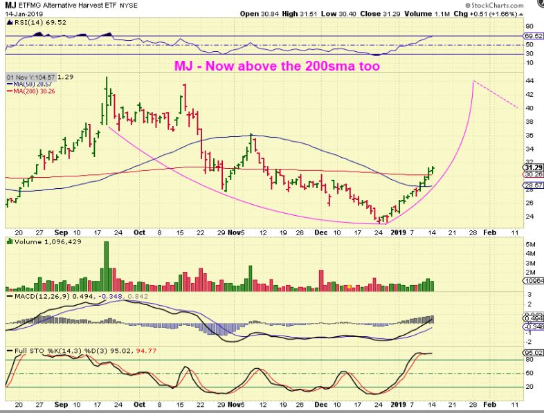
Task: Click the Dec label under the price chart
Action: 321,232
